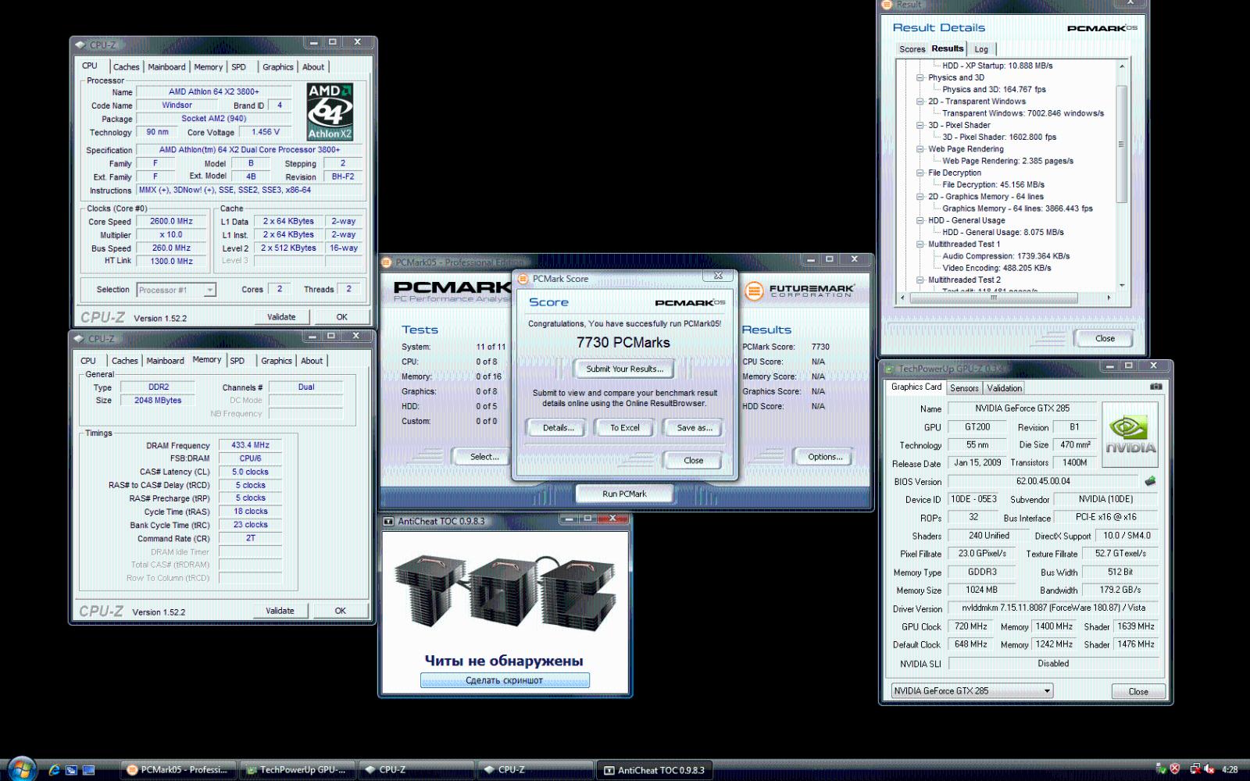Click the vertical scrollbar in Result Details
The width and height of the screenshot is (1250, 781).
click(1122, 144)
